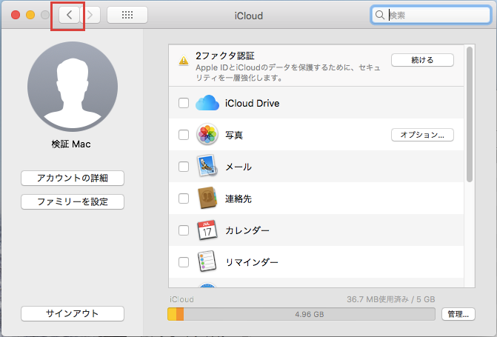This screenshot has height=337, width=497.
Task: Go back with the left chevron button
Action: coord(69,15)
